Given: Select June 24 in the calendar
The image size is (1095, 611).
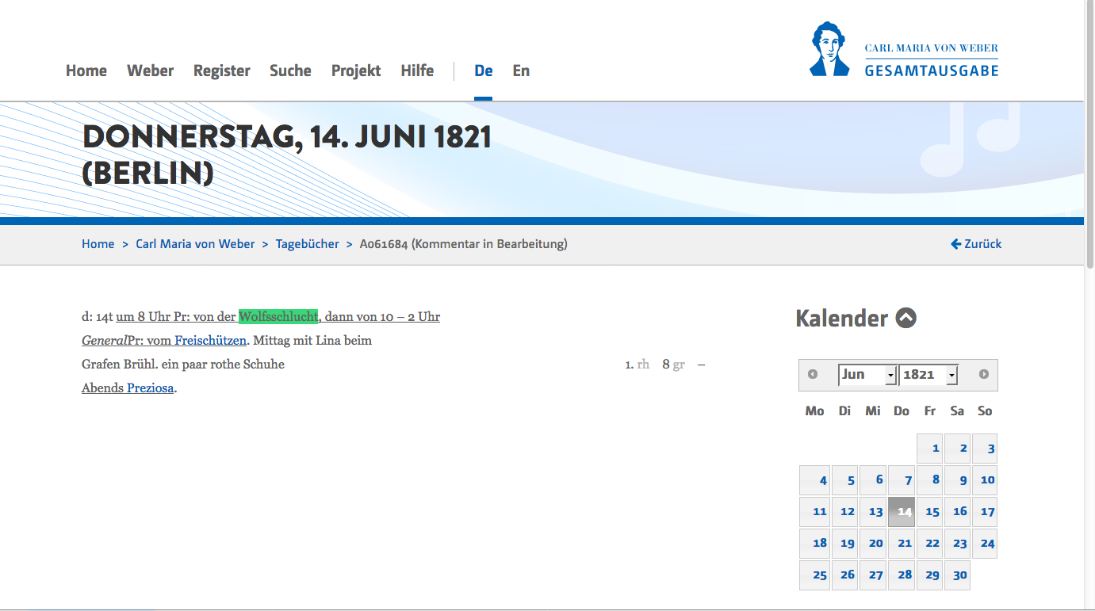Looking at the screenshot, I should [x=985, y=544].
